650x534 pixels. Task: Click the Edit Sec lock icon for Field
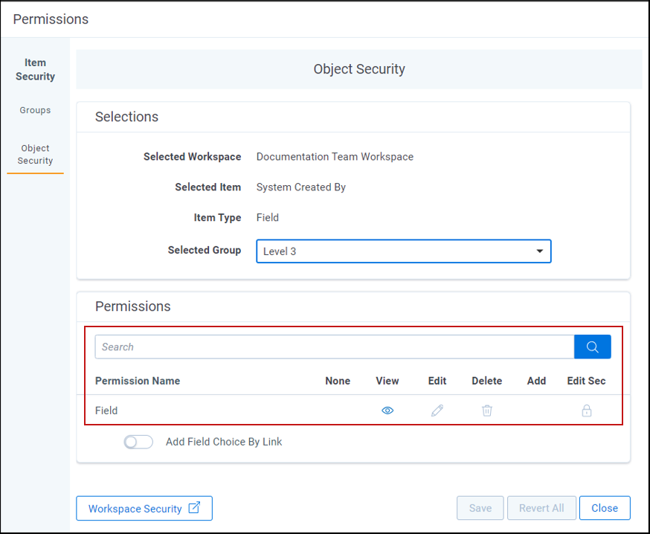click(586, 411)
